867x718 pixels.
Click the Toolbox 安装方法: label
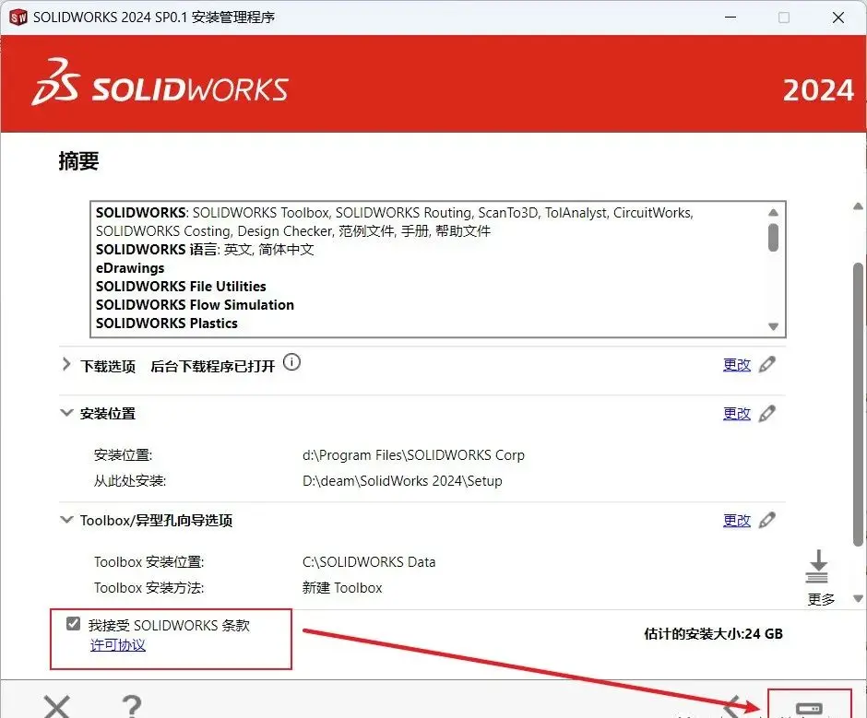148,587
